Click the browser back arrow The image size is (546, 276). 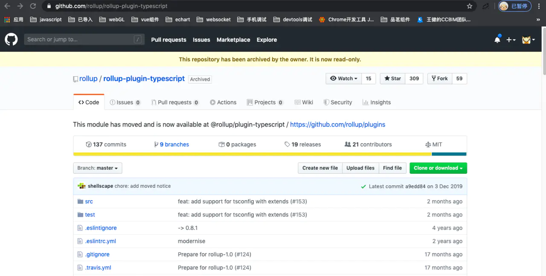[7, 6]
